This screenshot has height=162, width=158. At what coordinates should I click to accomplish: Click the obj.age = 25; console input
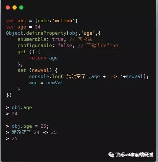coord(30,126)
